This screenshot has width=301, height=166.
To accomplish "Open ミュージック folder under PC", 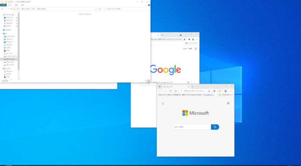I will point(8,53).
